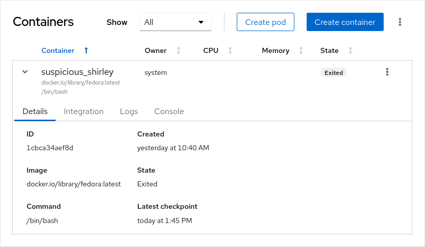Sort the list by CPU column

(217, 50)
